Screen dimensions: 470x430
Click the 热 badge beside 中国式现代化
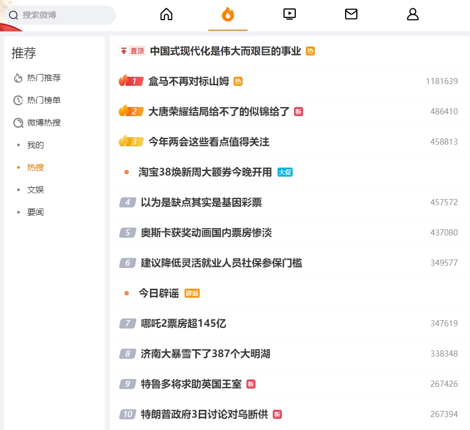click(x=310, y=52)
